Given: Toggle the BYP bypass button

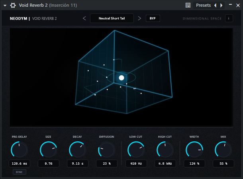Looking at the screenshot, I should [x=153, y=18].
